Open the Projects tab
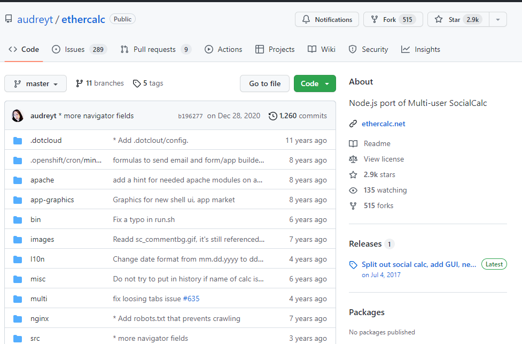522x344 pixels. coord(275,49)
